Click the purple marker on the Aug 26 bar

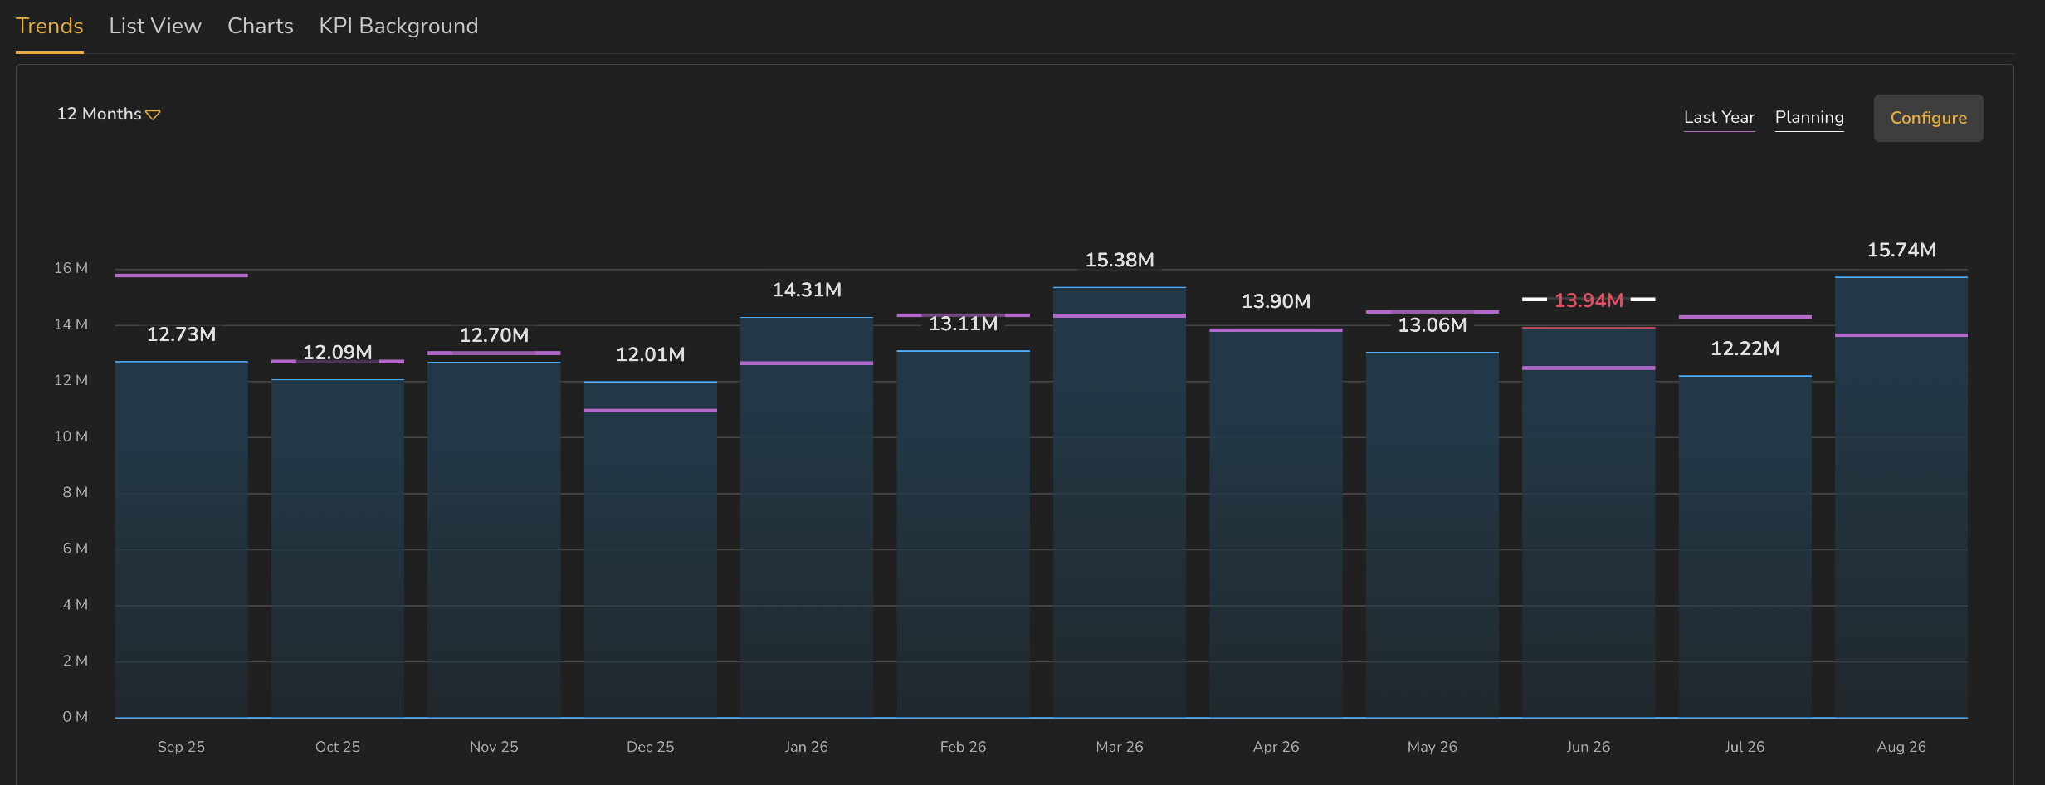coord(1901,334)
